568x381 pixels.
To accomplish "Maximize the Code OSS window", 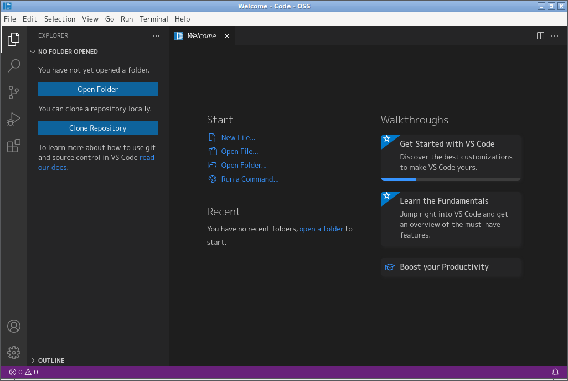I will point(551,6).
